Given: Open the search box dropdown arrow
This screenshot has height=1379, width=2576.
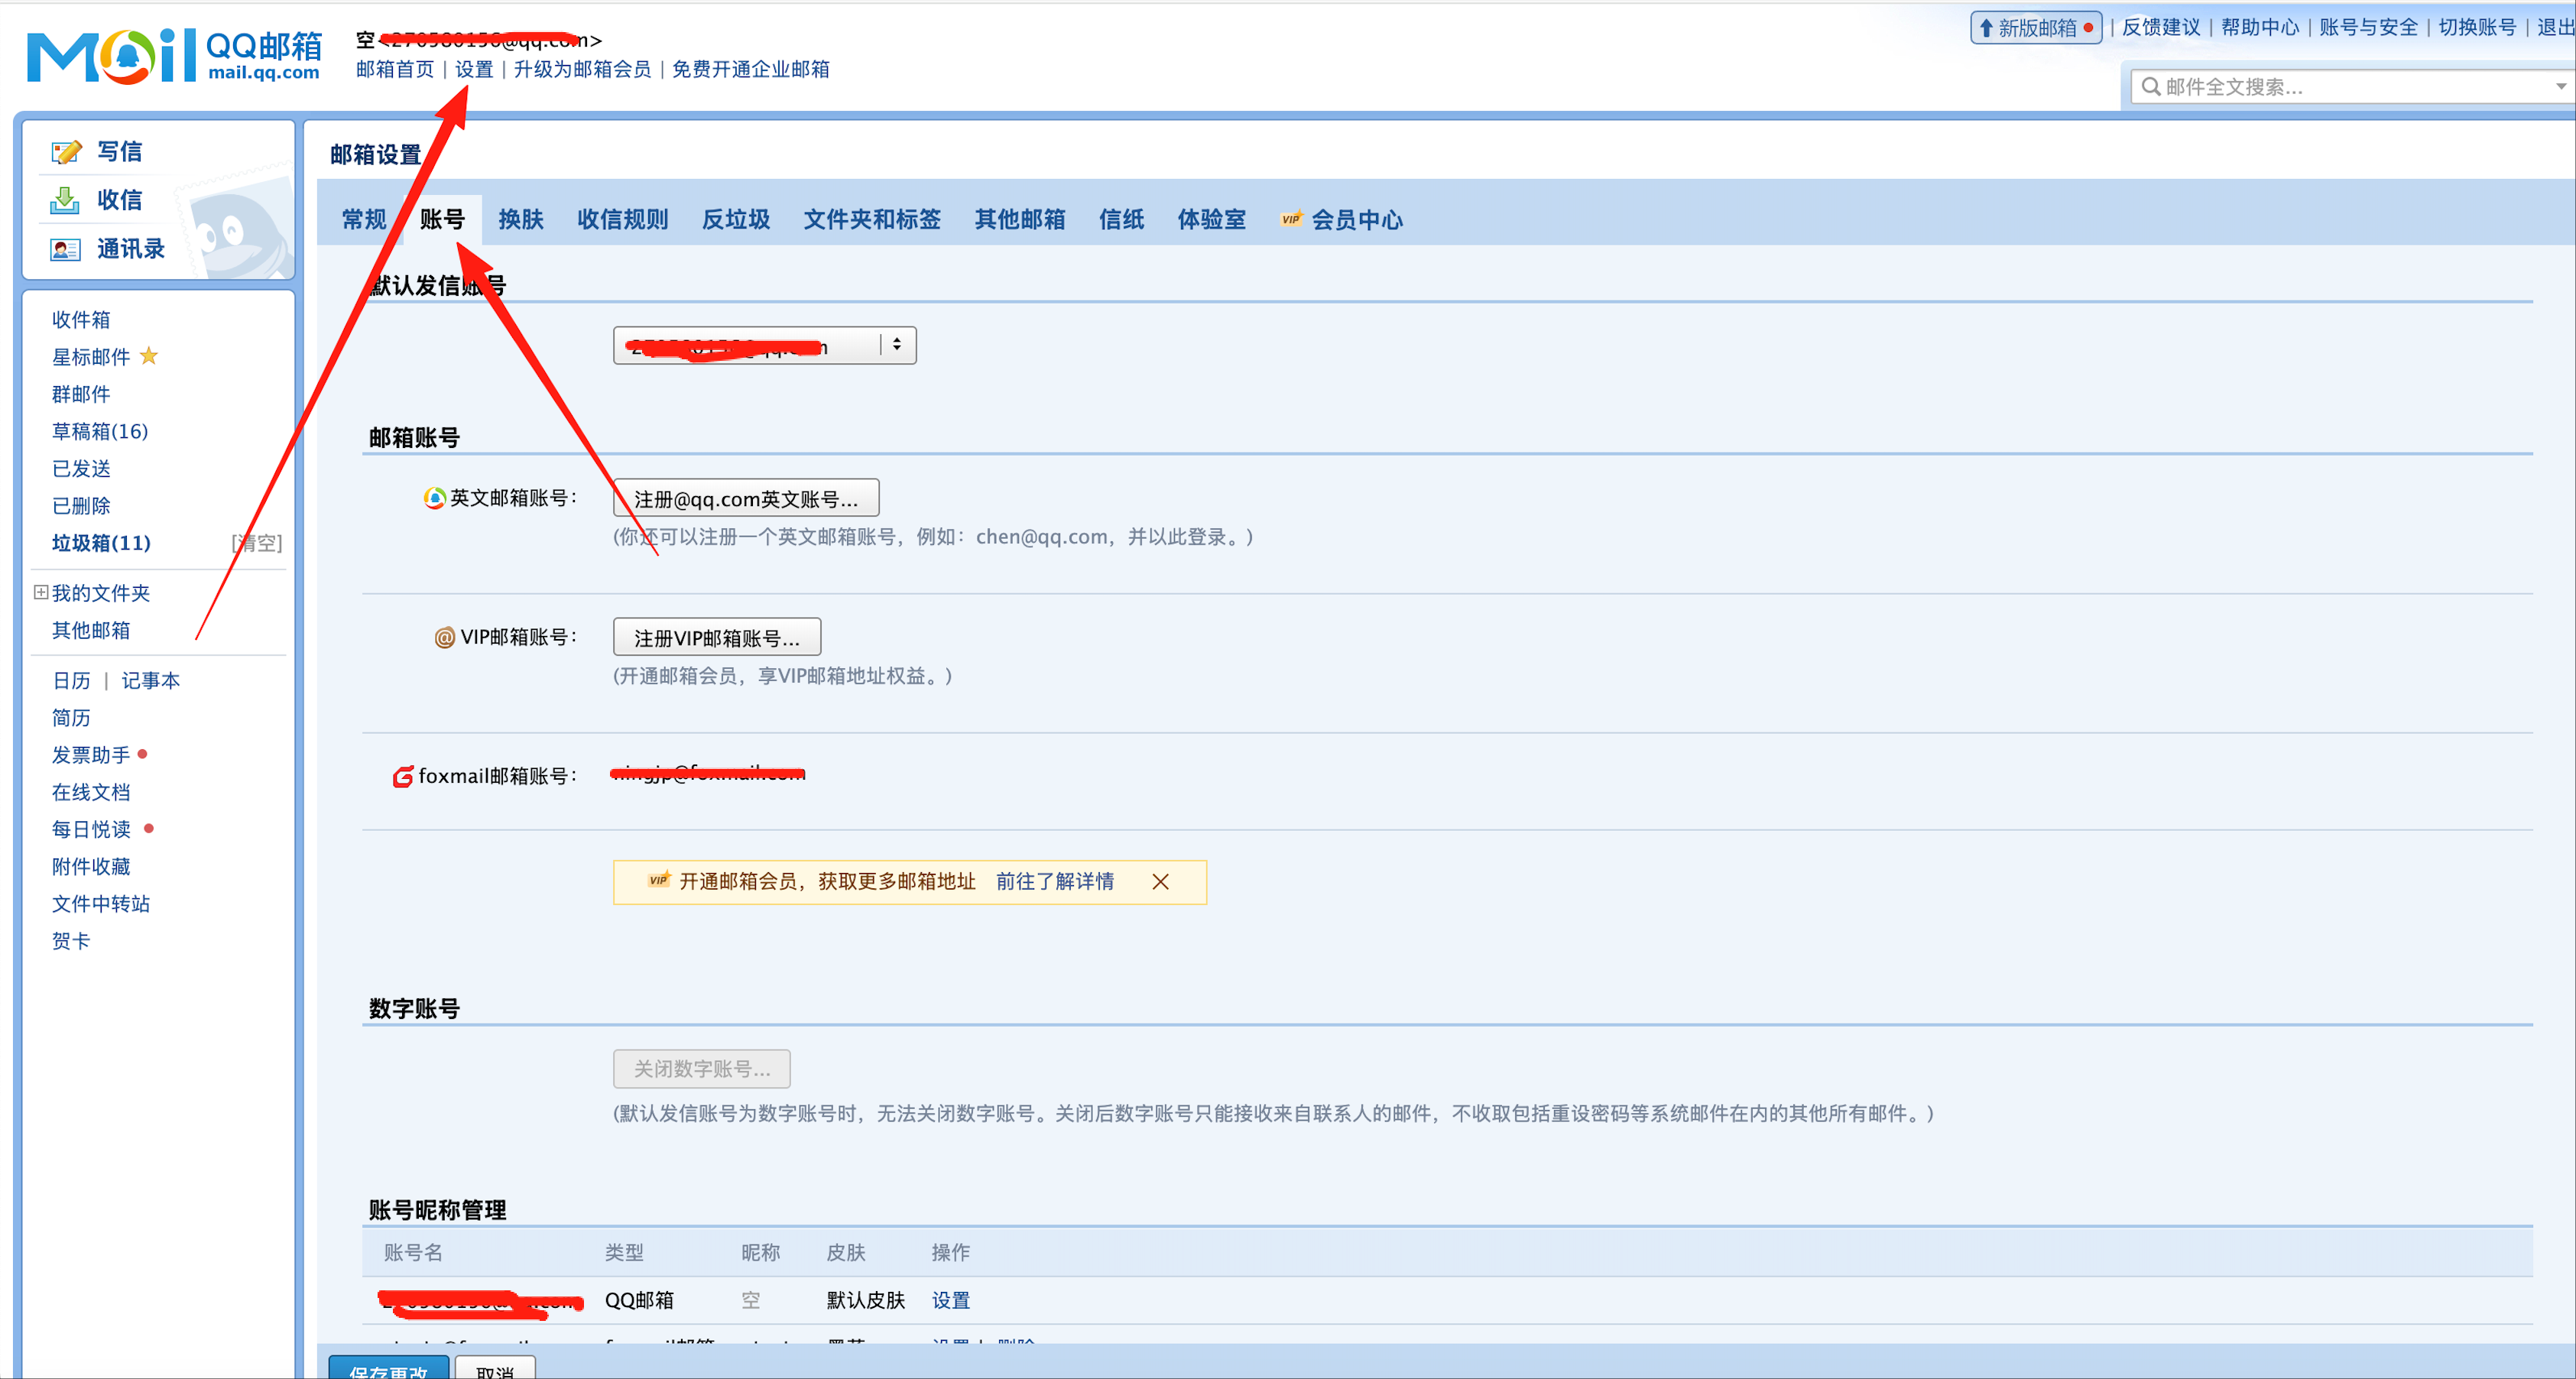Looking at the screenshot, I should (2561, 86).
